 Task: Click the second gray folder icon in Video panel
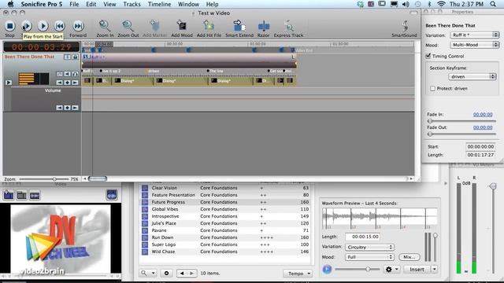(21, 195)
